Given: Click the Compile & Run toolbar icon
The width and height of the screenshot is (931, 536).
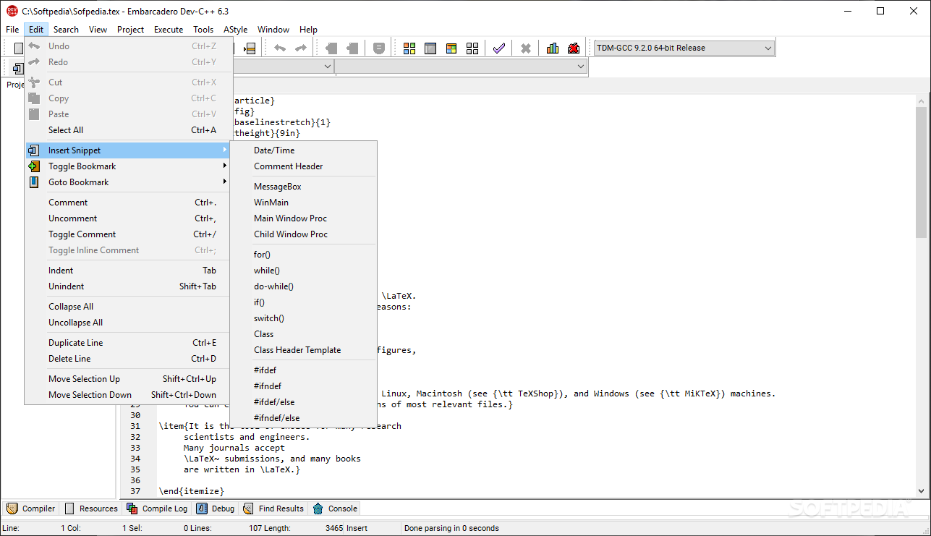Looking at the screenshot, I should click(x=451, y=48).
